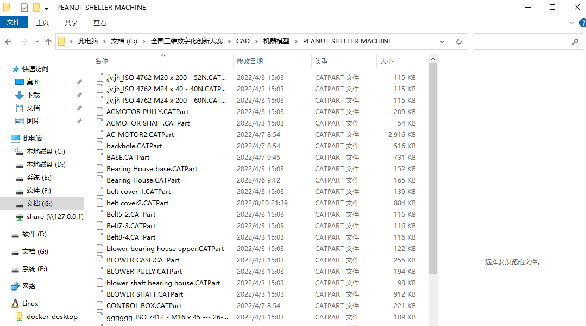Click 全国三维数字化创新大赛 breadcrumb
This screenshot has width=586, height=326.
(x=187, y=41)
